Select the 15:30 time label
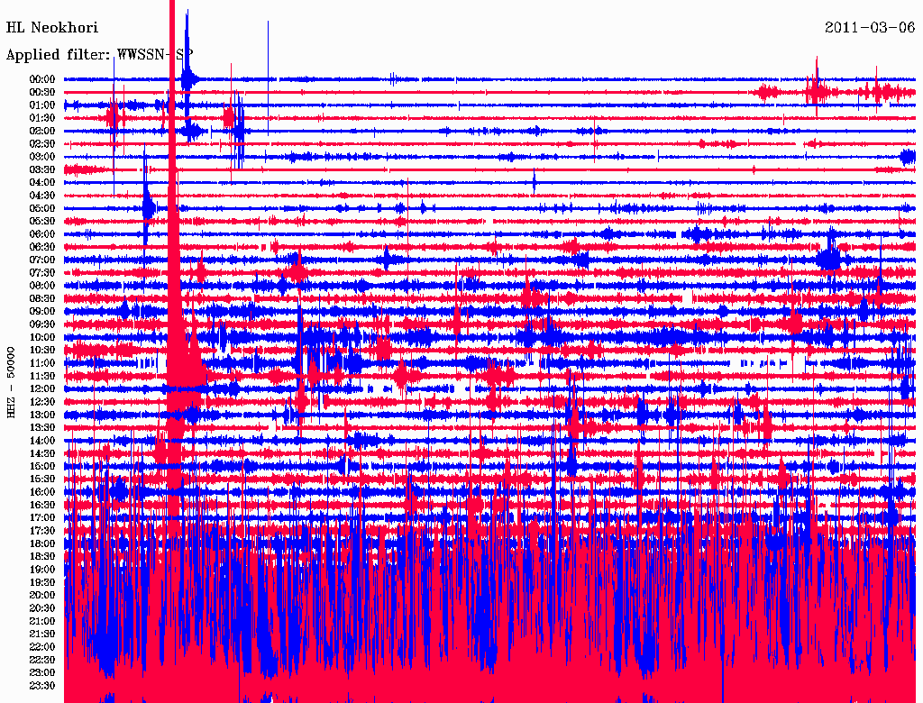The image size is (923, 703). (x=42, y=479)
